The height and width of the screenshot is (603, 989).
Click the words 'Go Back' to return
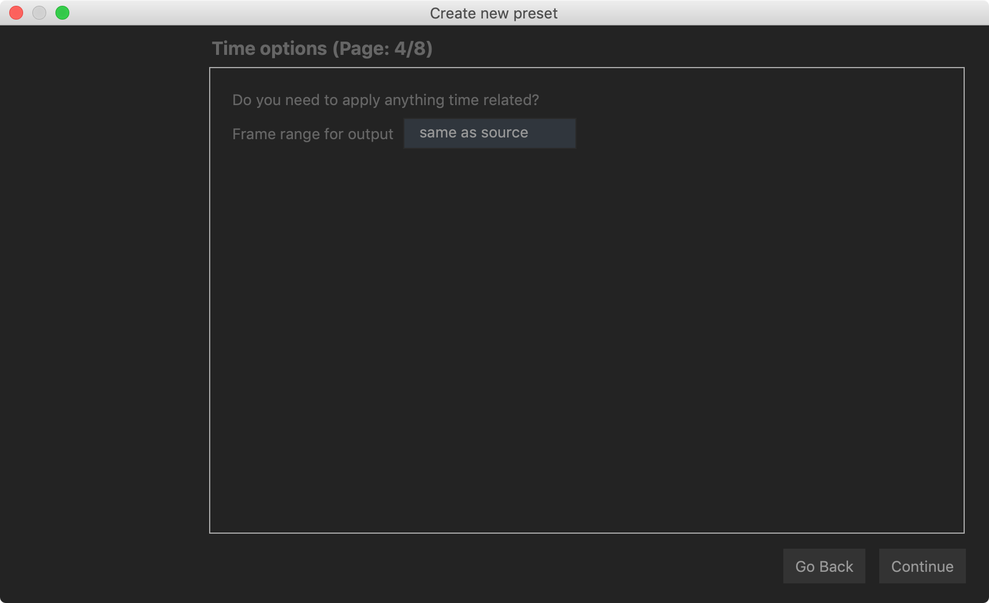click(824, 567)
